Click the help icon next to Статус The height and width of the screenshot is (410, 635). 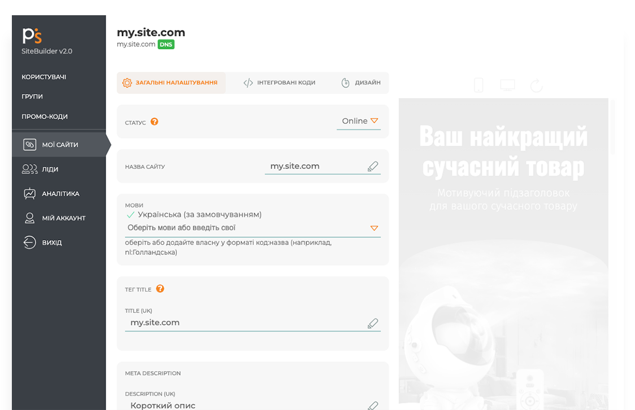pos(154,122)
